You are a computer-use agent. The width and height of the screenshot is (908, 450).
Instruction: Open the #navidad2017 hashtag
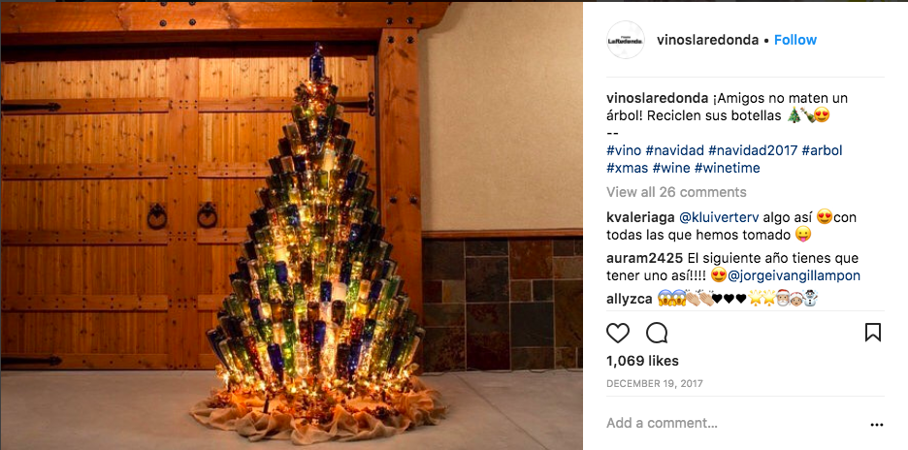tap(742, 150)
